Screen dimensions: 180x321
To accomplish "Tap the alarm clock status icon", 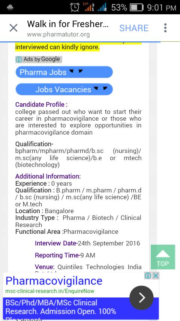I will pos(75,7).
